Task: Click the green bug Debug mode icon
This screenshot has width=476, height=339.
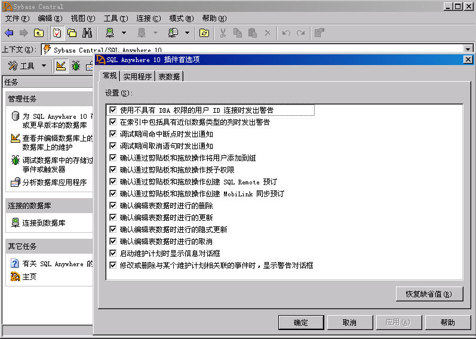Action: point(76,66)
